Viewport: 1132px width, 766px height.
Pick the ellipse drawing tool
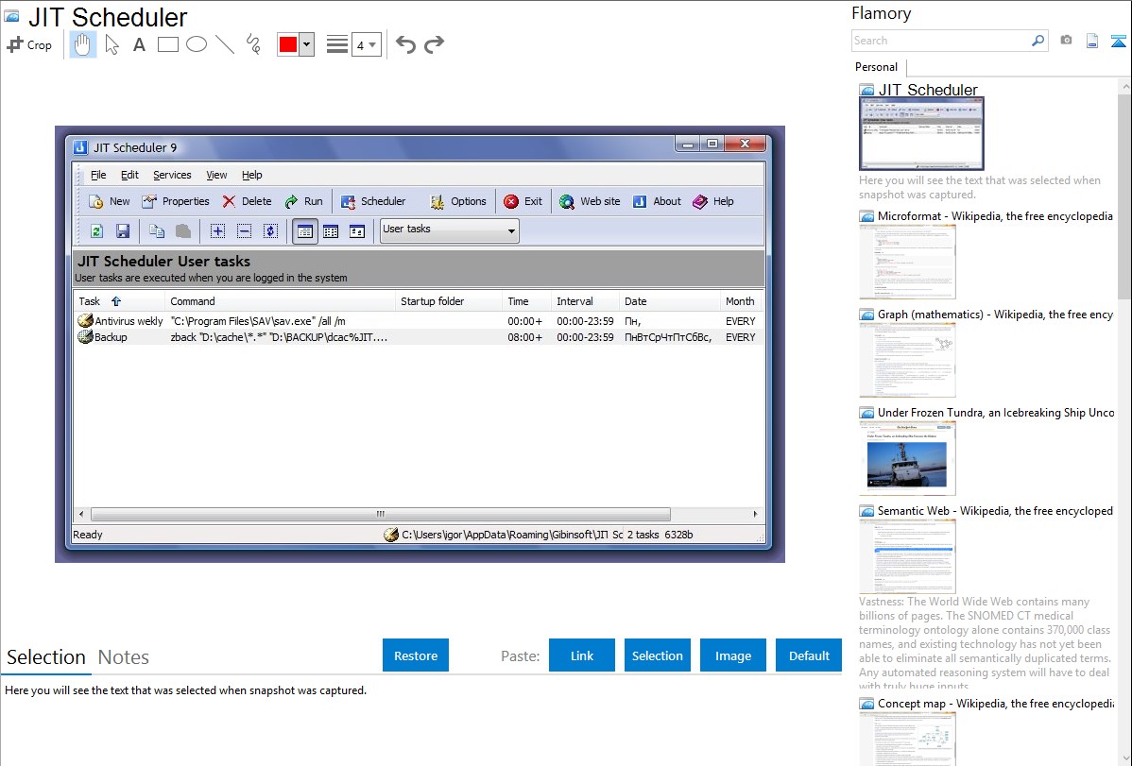tap(197, 44)
